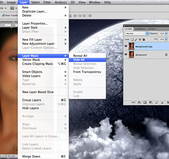
Task: Click the arrange documents grid icon
Action: (12, 8)
